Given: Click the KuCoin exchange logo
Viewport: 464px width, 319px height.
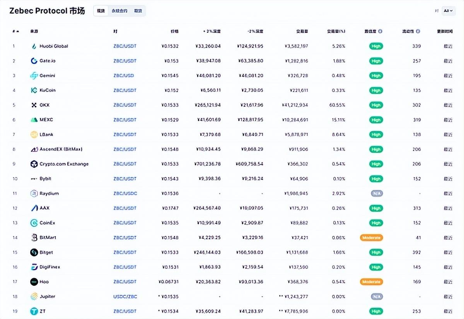Looking at the screenshot, I should [34, 90].
